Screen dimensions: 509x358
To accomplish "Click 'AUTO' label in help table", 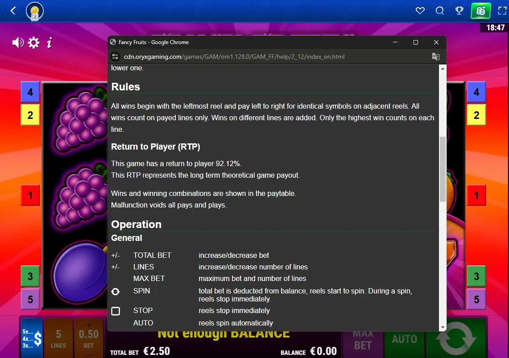I will (x=143, y=323).
